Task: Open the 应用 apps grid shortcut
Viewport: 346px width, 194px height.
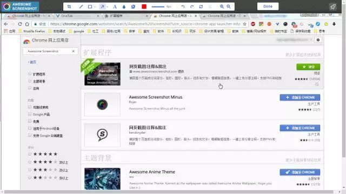Action: (10, 31)
